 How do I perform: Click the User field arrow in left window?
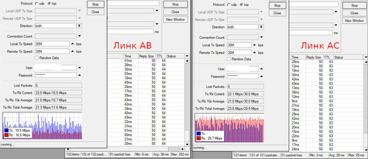(x=79, y=67)
